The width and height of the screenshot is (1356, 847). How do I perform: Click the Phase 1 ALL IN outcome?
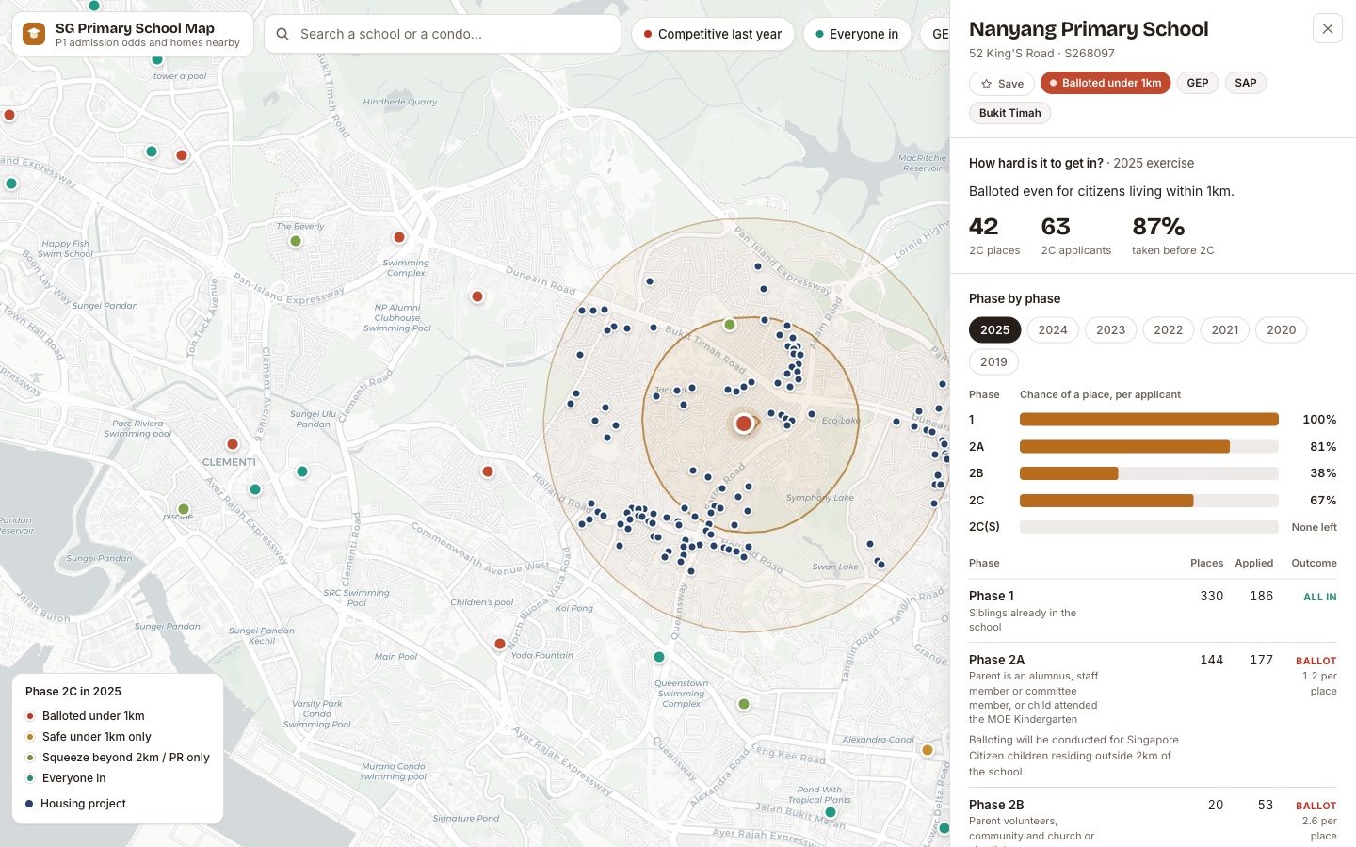1319,597
